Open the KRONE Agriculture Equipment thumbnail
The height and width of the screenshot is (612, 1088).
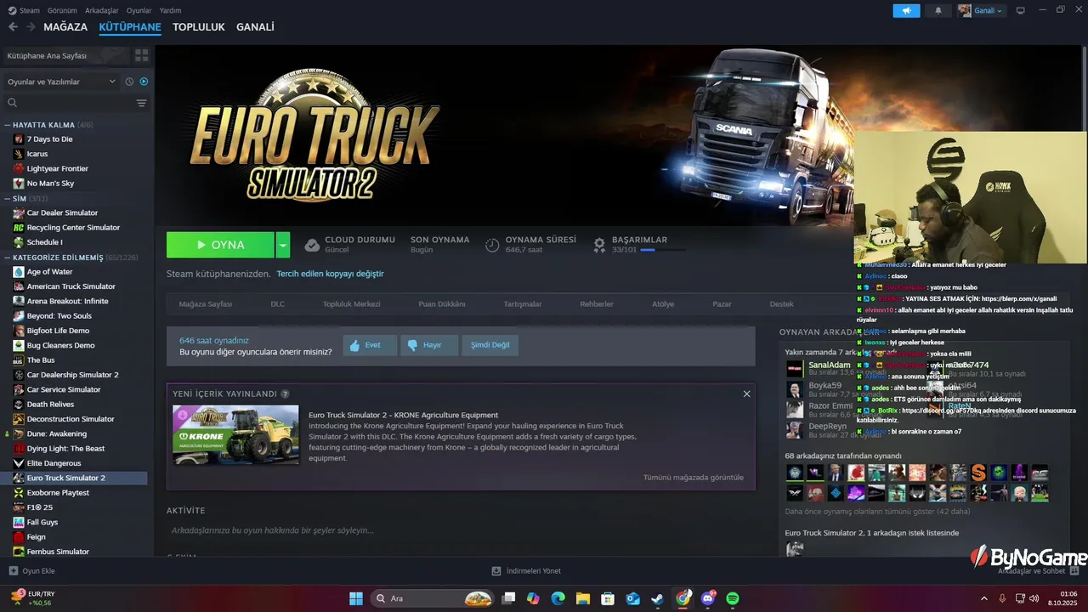click(235, 434)
